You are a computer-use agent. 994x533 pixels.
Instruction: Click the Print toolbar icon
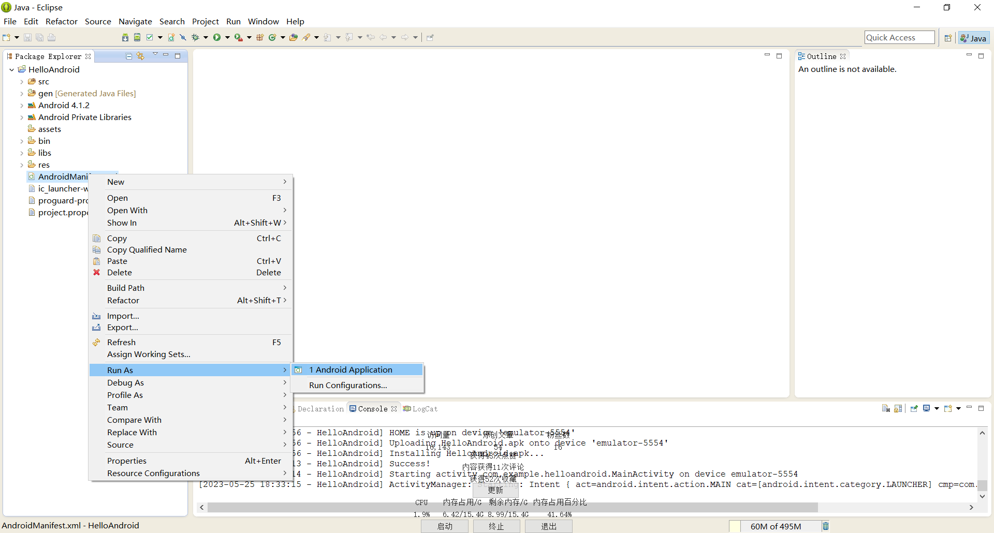pos(51,37)
